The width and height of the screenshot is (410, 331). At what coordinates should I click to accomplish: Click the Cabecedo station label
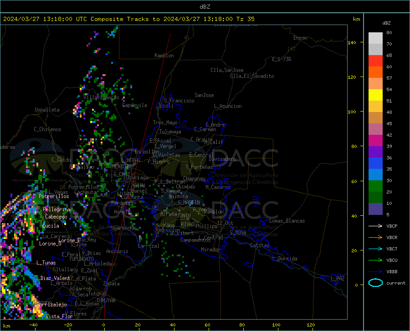click(56, 217)
